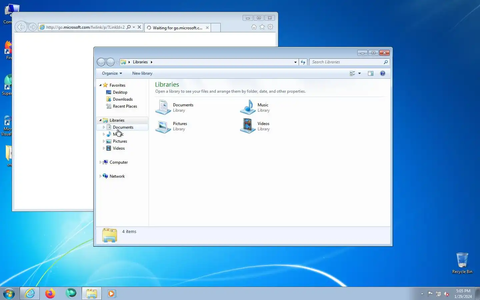Screen dimensions: 480x300
Task: Click the Action Center flag tray icon
Action: coord(430,294)
